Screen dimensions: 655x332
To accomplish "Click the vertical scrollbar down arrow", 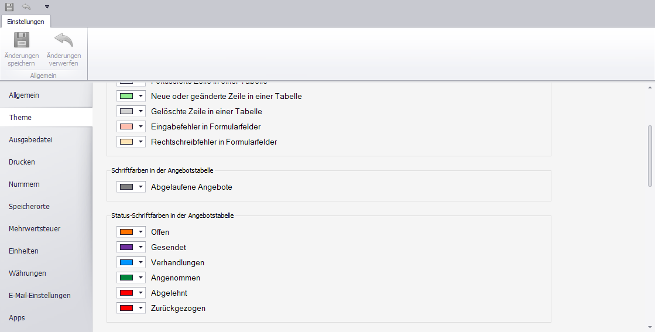I will click(x=650, y=327).
